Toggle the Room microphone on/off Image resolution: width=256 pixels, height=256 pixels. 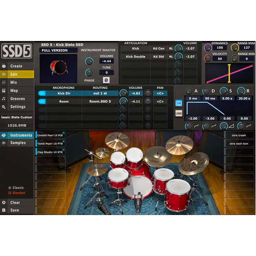(x=42, y=101)
